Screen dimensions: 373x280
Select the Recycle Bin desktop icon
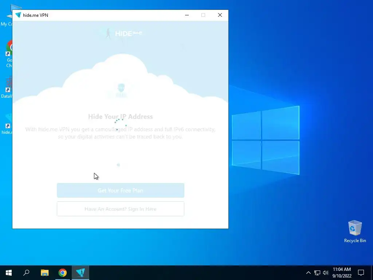(x=355, y=232)
